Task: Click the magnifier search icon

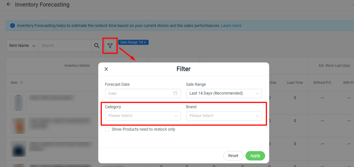Action: coord(97,46)
